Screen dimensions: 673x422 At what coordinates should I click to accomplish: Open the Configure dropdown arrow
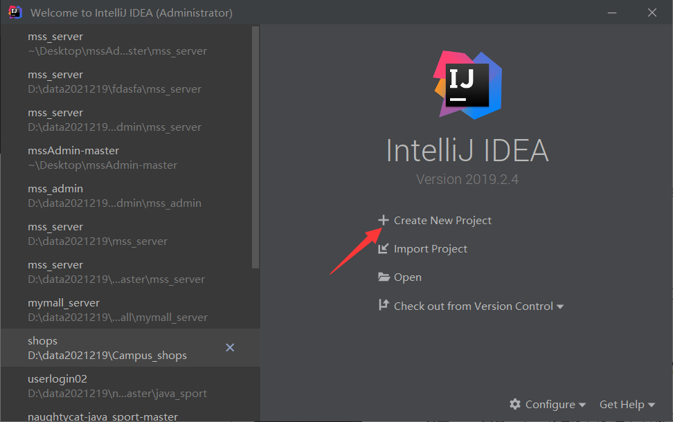coord(582,405)
